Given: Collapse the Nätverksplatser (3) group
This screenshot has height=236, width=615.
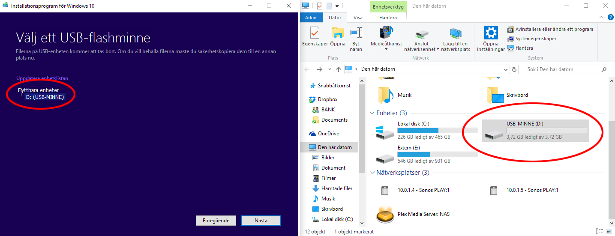Looking at the screenshot, I should pyautogui.click(x=372, y=173).
